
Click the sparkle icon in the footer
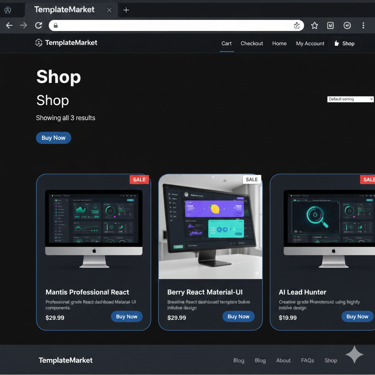pyautogui.click(x=354, y=354)
